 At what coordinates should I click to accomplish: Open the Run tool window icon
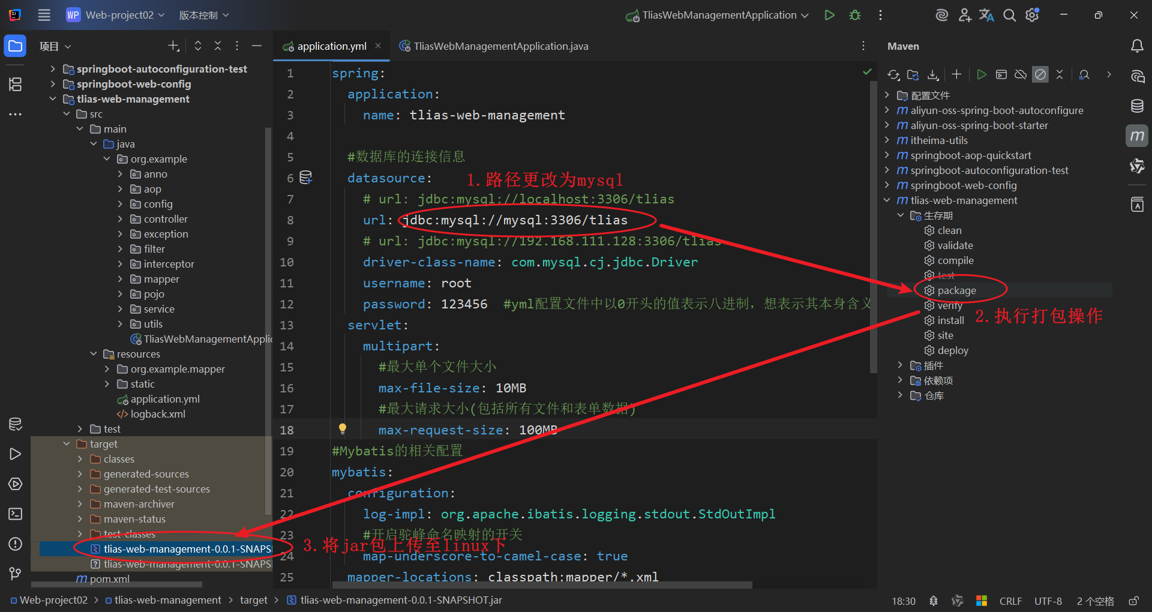pyautogui.click(x=15, y=454)
